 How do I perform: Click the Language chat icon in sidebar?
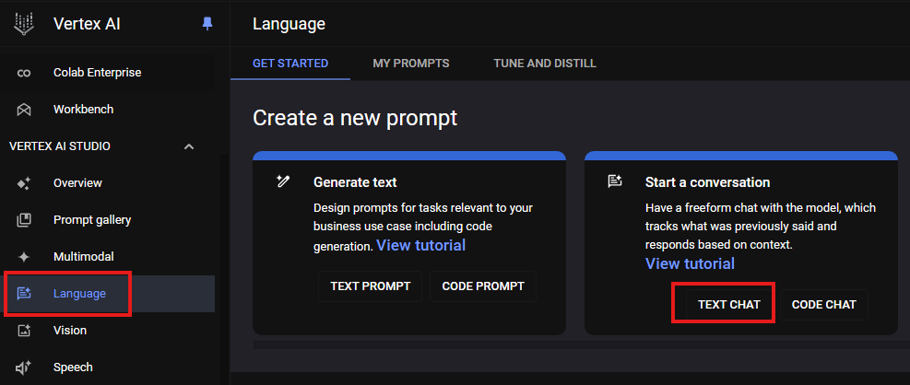(x=24, y=294)
